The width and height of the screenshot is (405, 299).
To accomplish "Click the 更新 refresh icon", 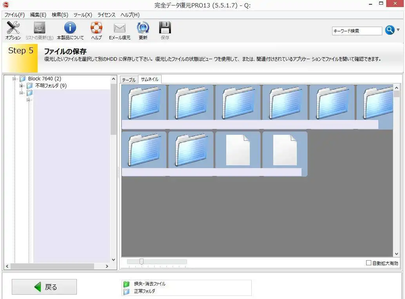I will pyautogui.click(x=143, y=28).
